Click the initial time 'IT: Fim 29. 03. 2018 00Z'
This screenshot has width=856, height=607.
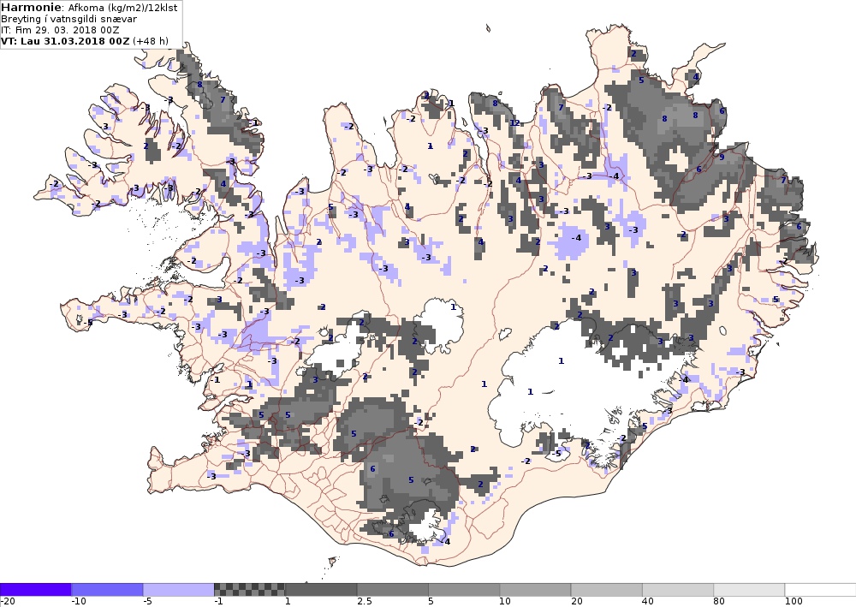pos(60,30)
